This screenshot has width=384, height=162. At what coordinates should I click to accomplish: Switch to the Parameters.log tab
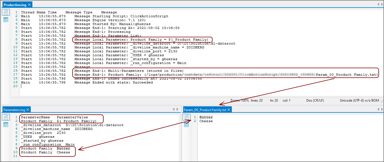(15, 109)
